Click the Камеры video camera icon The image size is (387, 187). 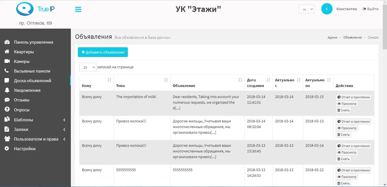pos(7,61)
